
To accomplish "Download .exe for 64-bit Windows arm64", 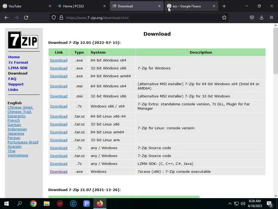I will click(59, 76).
